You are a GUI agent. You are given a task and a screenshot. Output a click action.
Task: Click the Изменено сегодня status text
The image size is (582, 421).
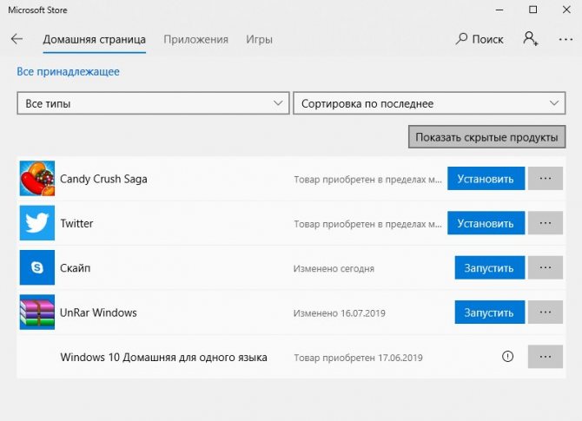click(x=334, y=268)
